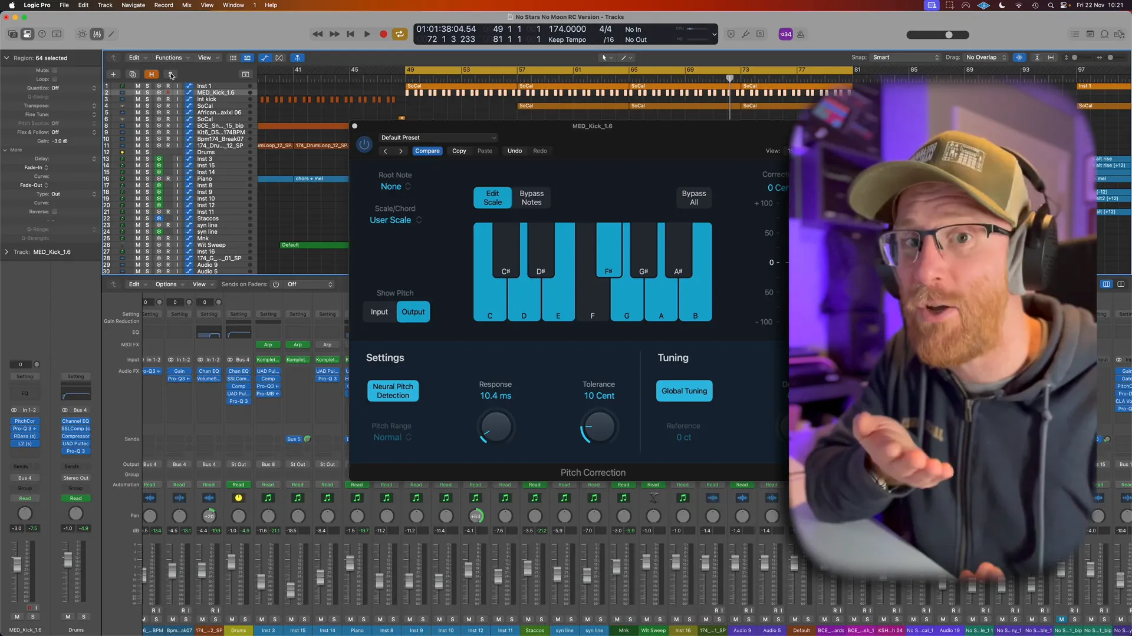Select Output for Show Pitch

tap(413, 312)
